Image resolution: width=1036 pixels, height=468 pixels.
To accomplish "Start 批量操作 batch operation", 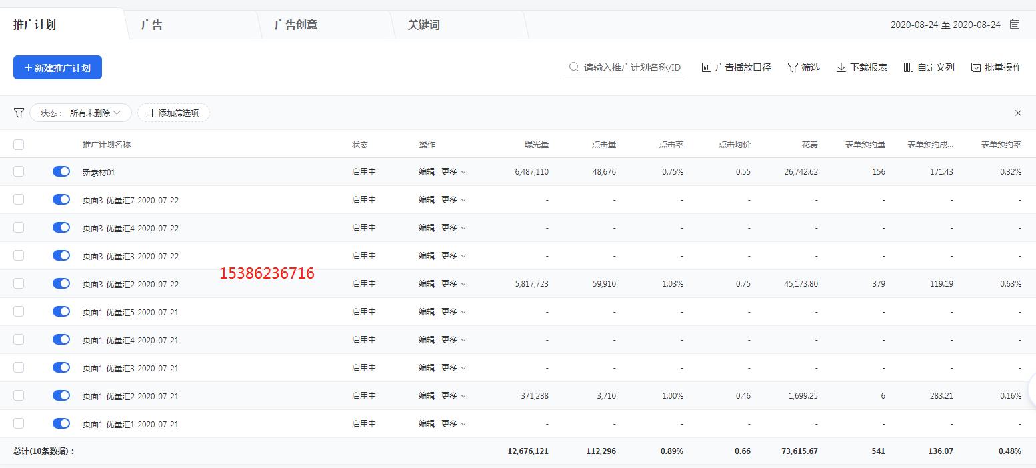I will click(x=976, y=67).
